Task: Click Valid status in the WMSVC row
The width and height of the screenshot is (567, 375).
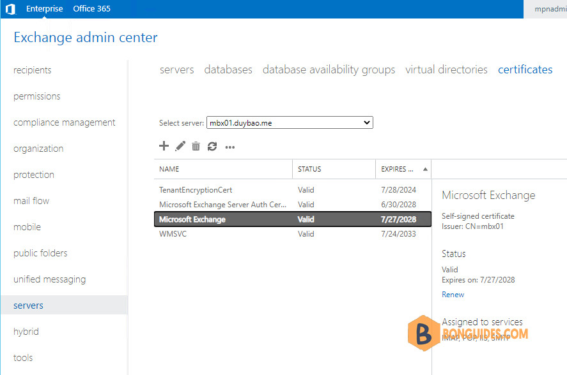Action: tap(306, 234)
